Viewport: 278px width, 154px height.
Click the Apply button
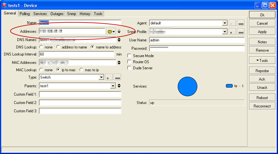click(262, 32)
